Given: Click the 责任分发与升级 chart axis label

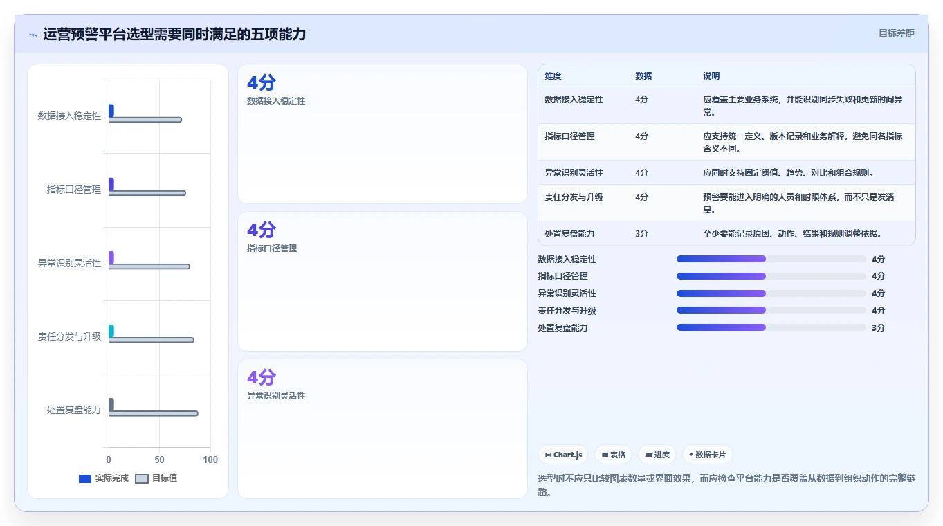Looking at the screenshot, I should point(69,336).
